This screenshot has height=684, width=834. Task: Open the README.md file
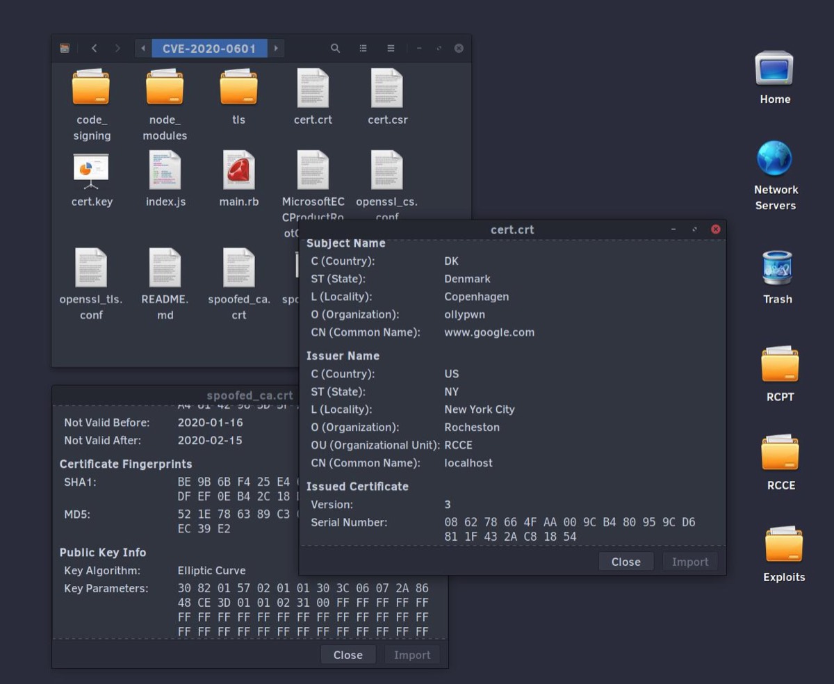coord(165,268)
